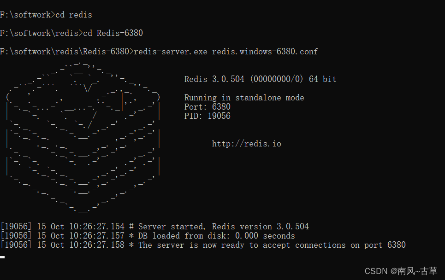Click the 'DB loaded from disk' log entry
The width and height of the screenshot is (445, 280).
click(148, 236)
